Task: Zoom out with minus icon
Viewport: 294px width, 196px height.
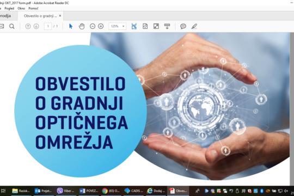Action: pos(93,26)
